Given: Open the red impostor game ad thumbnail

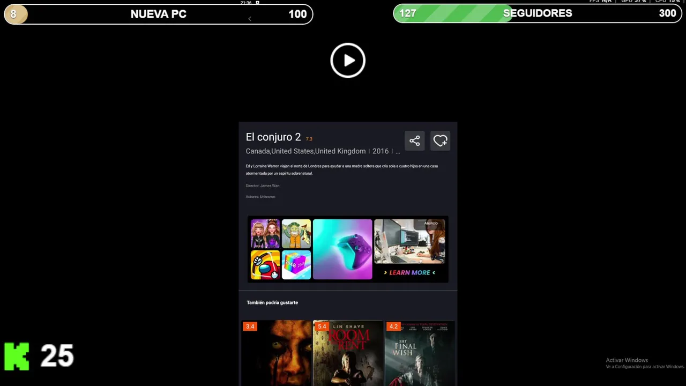Looking at the screenshot, I should point(265,265).
